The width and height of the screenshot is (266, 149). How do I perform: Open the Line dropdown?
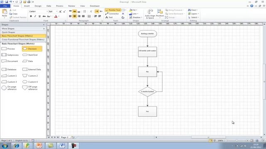(134, 14)
